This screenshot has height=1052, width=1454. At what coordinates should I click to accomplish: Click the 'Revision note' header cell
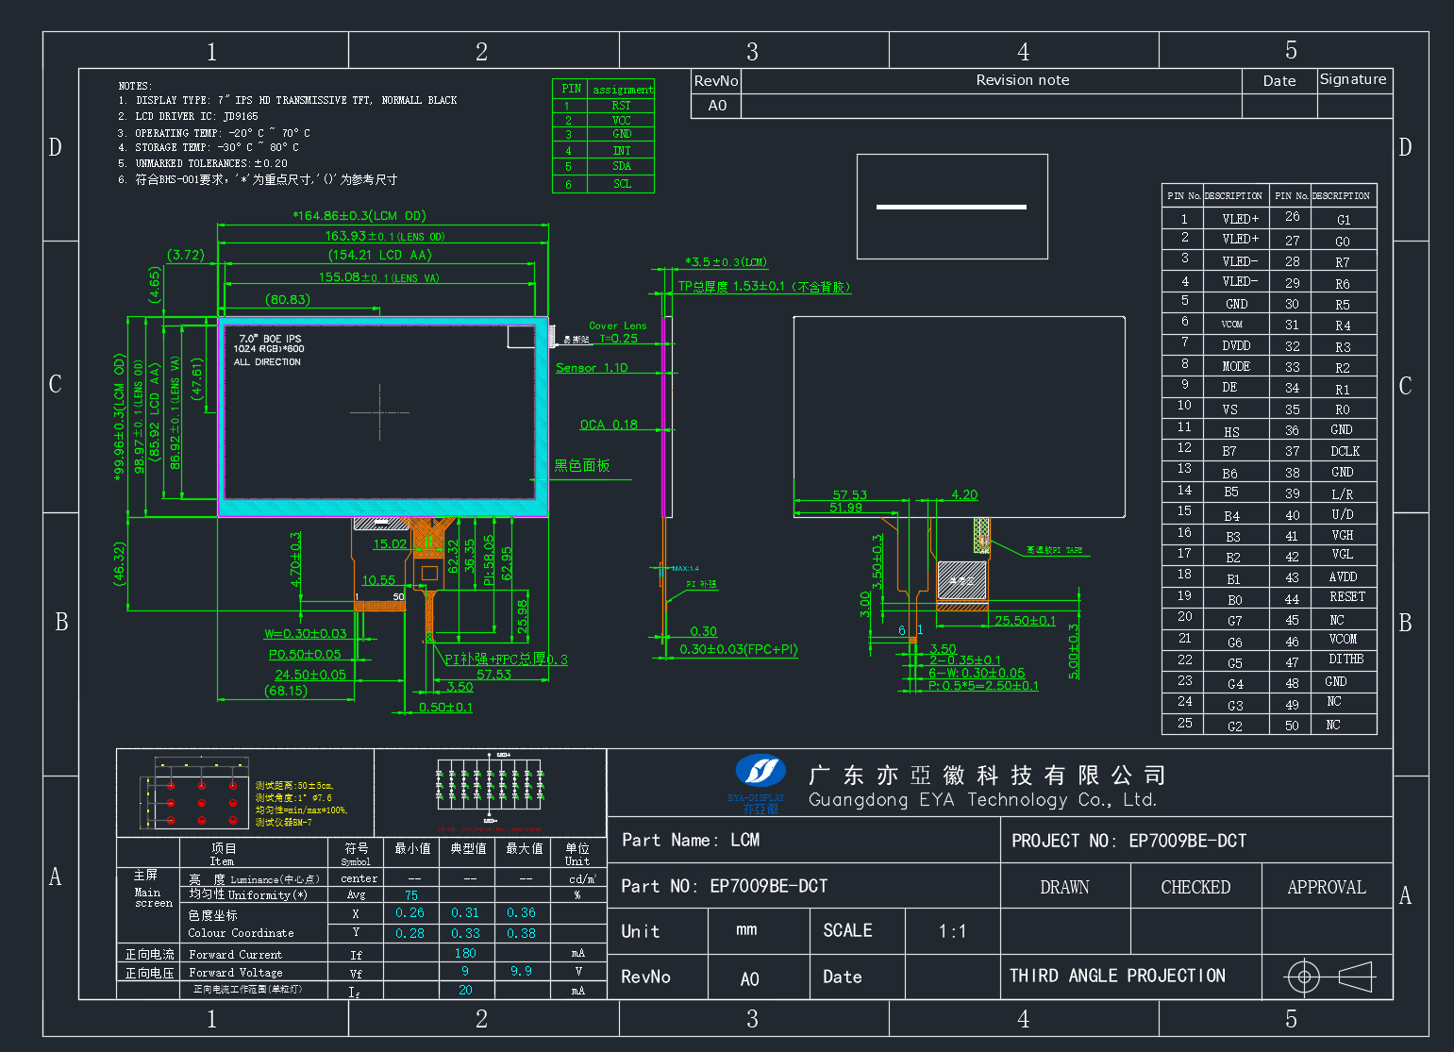[991, 81]
